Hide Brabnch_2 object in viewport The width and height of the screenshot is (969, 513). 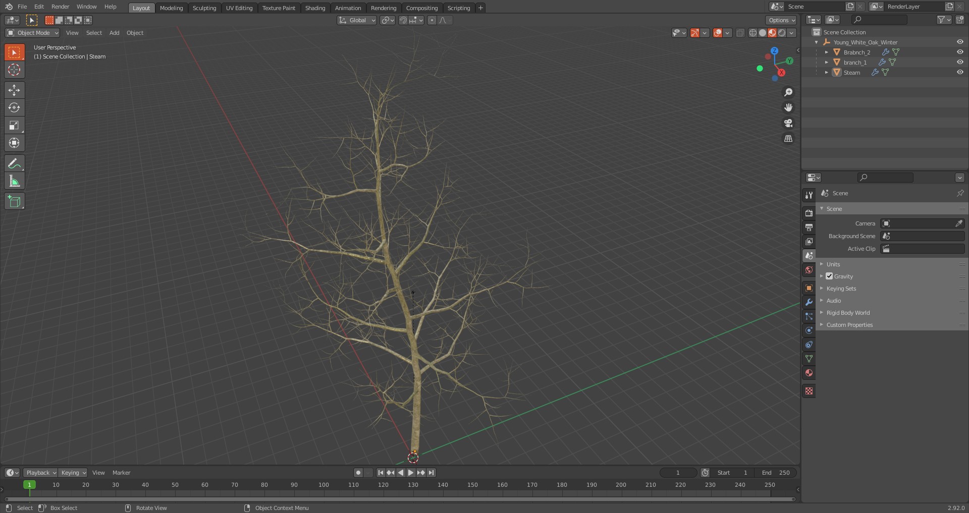click(960, 52)
